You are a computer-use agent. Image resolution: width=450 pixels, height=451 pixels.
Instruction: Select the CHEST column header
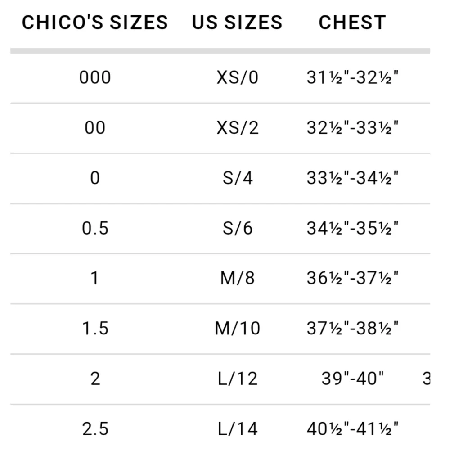click(352, 23)
